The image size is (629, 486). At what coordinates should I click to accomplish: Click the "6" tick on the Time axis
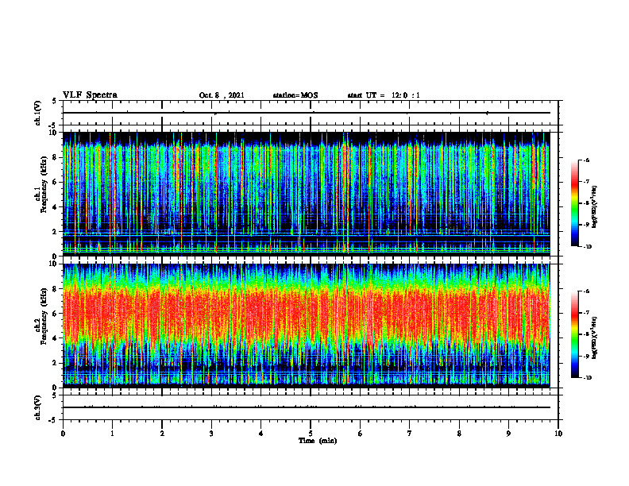[361, 434]
